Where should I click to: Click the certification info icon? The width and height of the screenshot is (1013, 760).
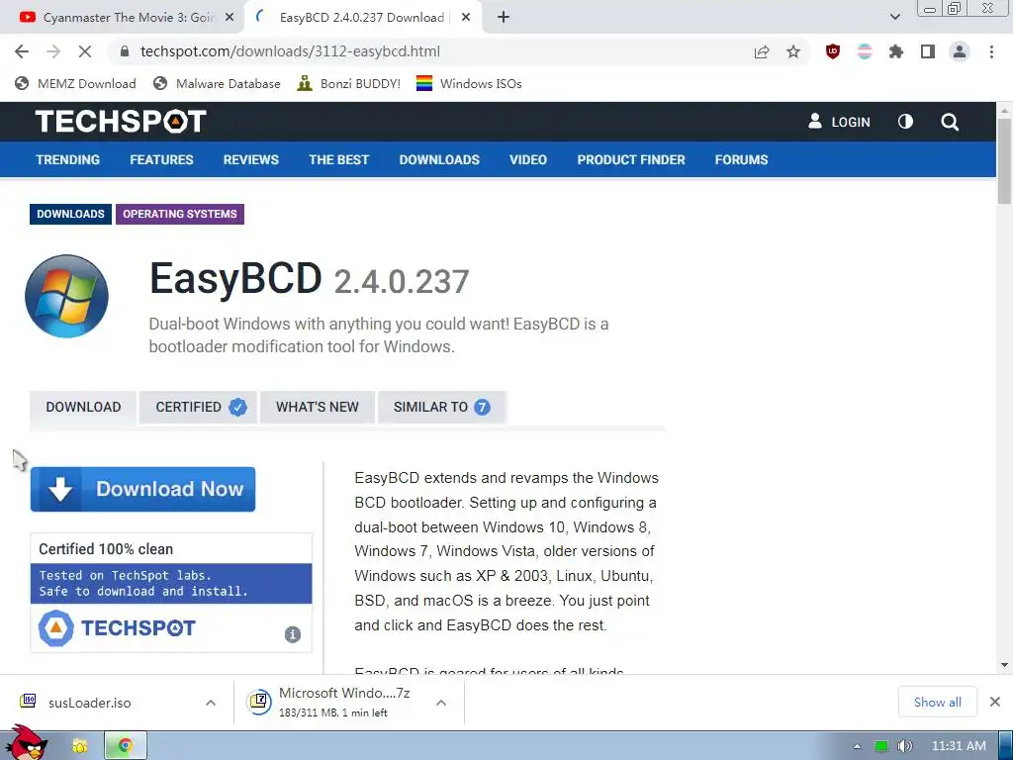click(x=293, y=634)
